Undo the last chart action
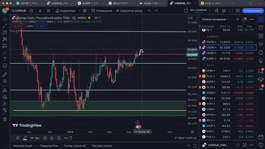 coord(149,11)
